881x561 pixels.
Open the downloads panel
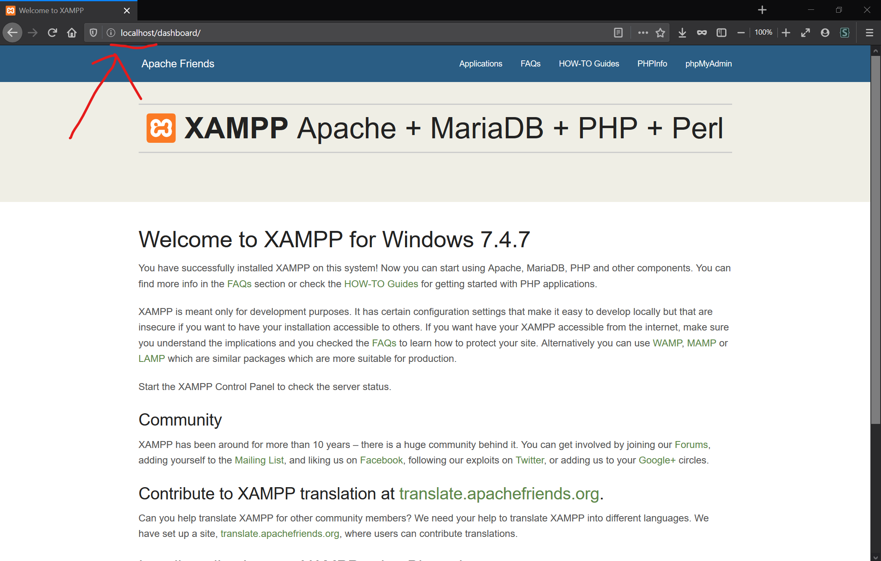(682, 33)
